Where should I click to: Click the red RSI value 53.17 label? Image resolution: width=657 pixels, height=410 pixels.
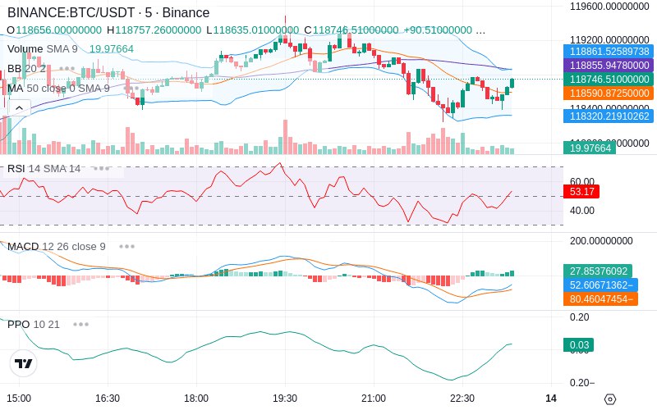click(x=581, y=192)
